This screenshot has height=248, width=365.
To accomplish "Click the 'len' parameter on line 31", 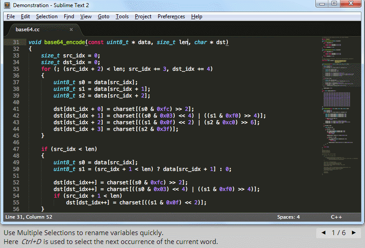I will (x=184, y=42).
